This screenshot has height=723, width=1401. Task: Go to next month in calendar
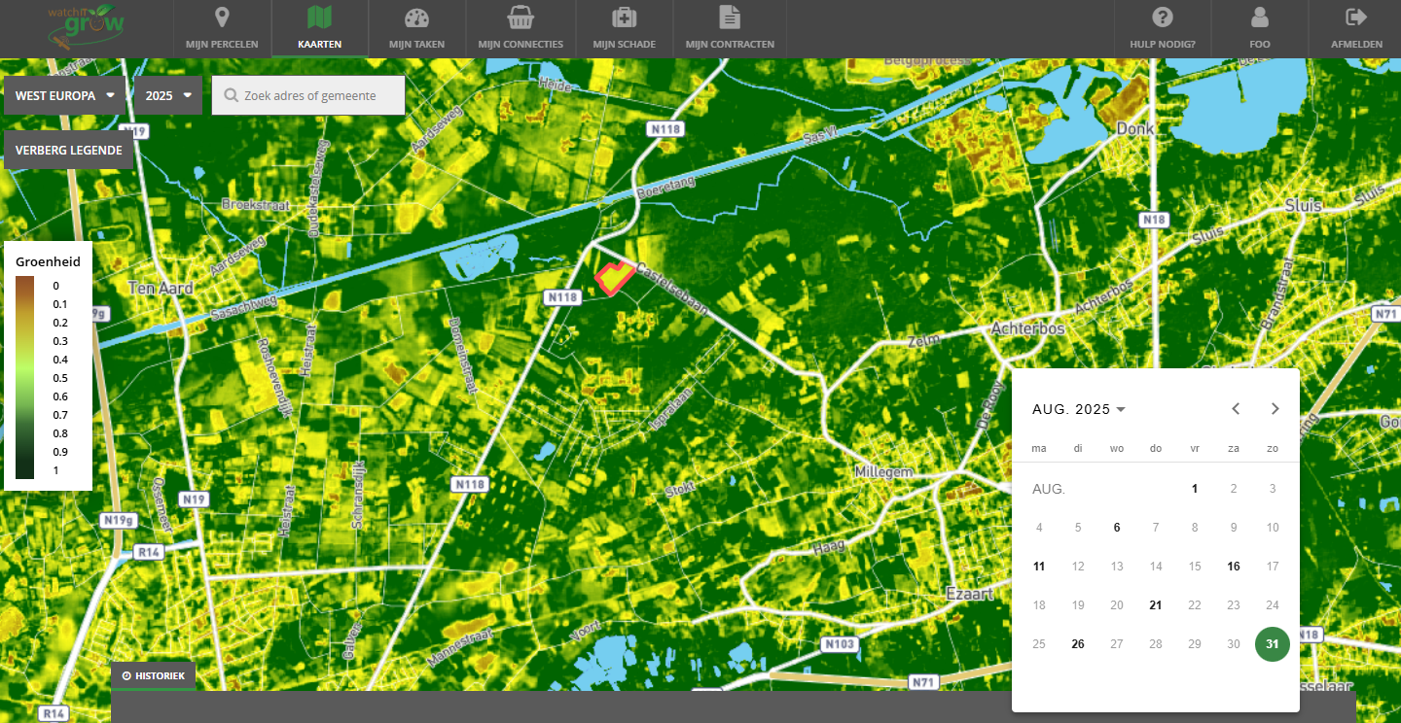tap(1275, 409)
